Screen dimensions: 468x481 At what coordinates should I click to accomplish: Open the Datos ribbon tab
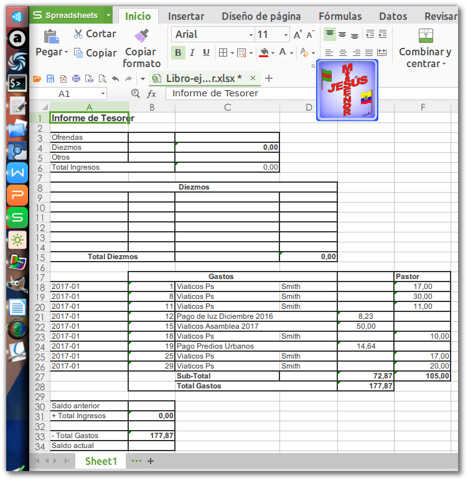click(x=393, y=16)
